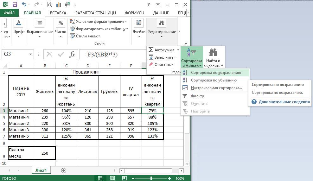Expand the Ячейки group
The image size is (313, 181).
[139, 28]
